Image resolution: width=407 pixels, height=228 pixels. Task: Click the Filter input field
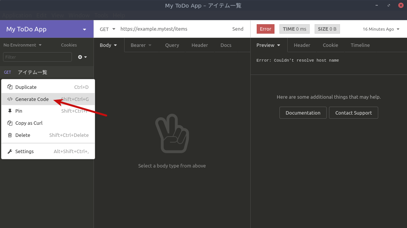tap(37, 57)
